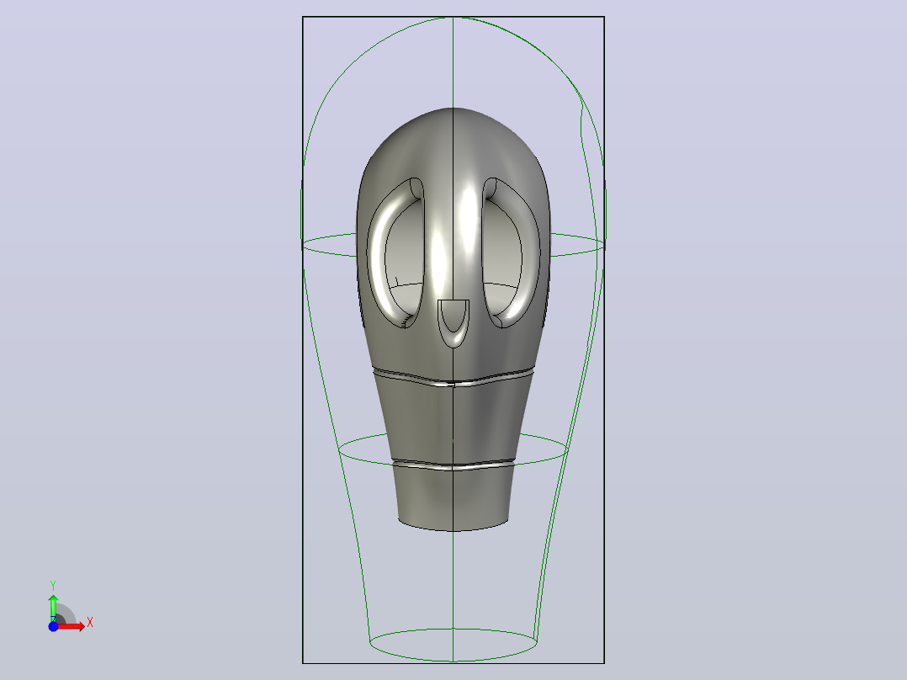Click the green wireframe ellipse at the bottom
This screenshot has width=907, height=680.
[x=453, y=645]
